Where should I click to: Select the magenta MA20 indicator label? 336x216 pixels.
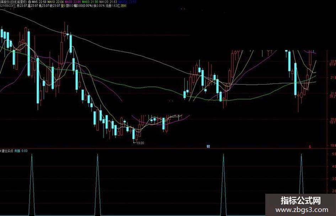(x=73, y=2)
